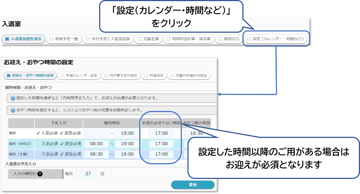This screenshot has height=194, width=360.
Task: Toggle 退室必須 check in 開所（土曜） row
Action: tap(62, 154)
